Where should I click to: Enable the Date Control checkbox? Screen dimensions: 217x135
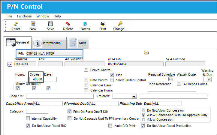86,80
